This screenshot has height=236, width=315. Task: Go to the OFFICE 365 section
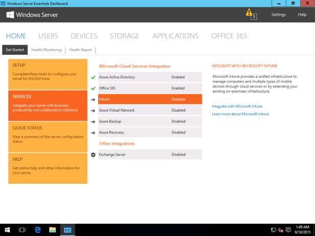(x=229, y=36)
